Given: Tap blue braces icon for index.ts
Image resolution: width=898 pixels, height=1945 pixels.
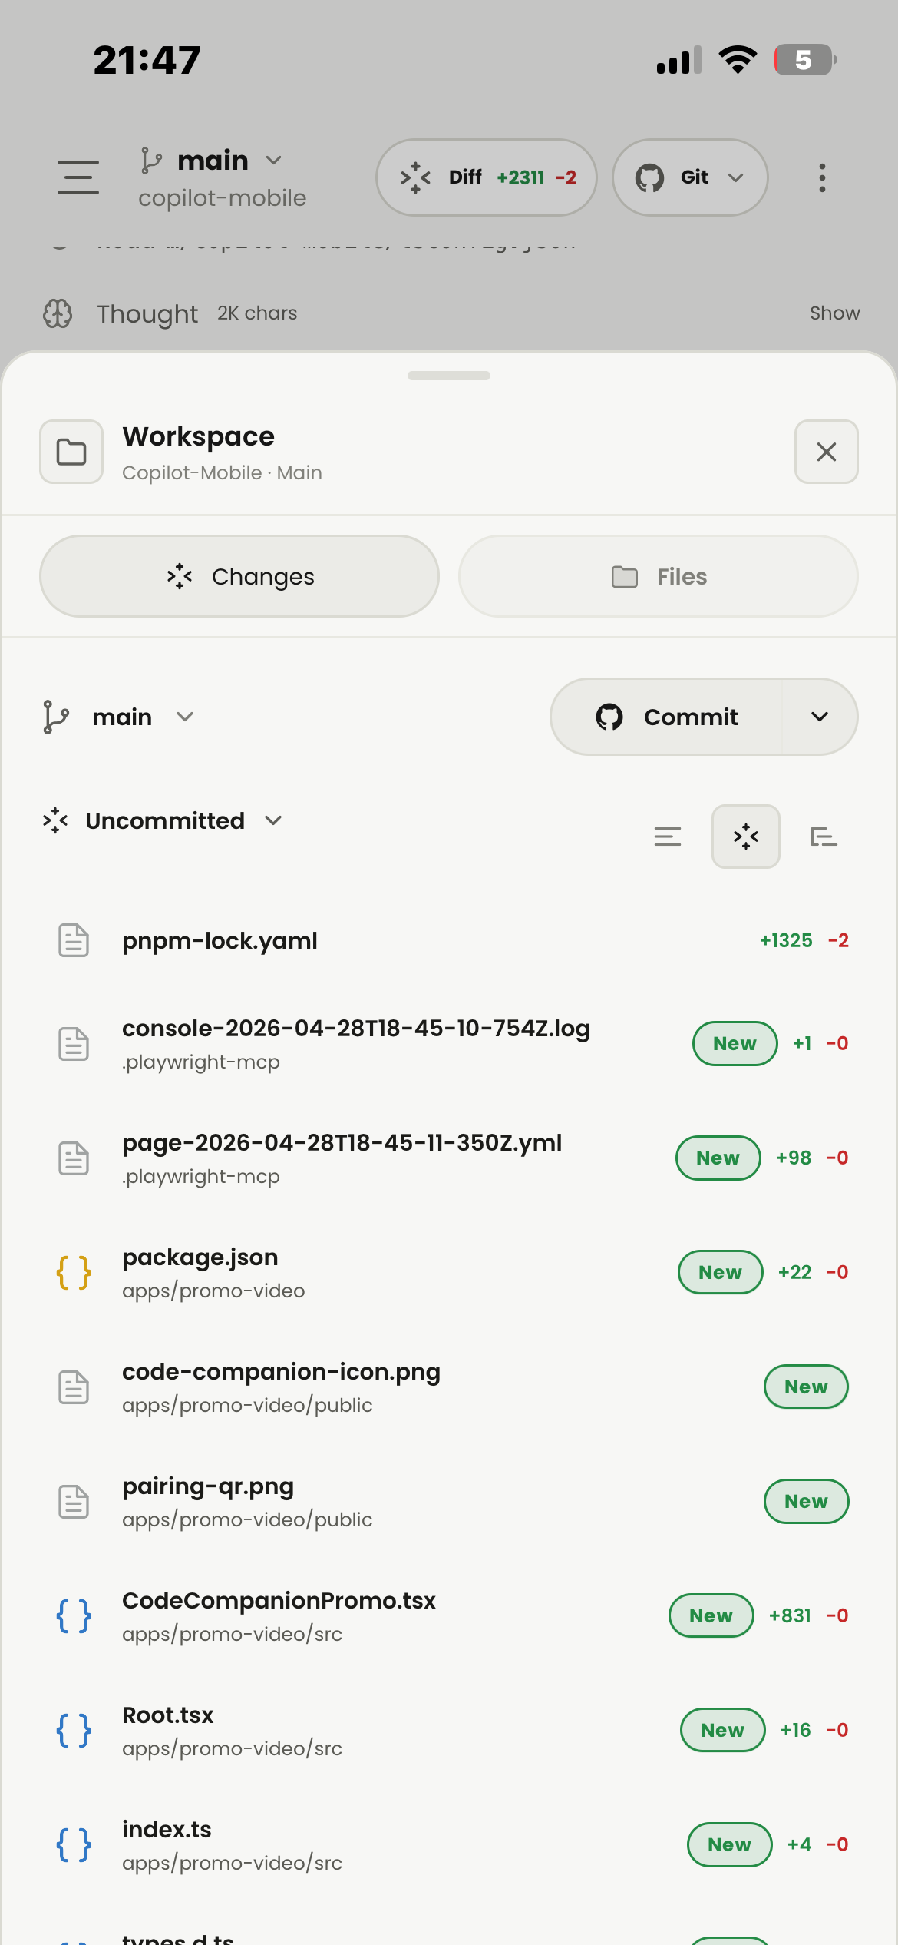Looking at the screenshot, I should [74, 1845].
